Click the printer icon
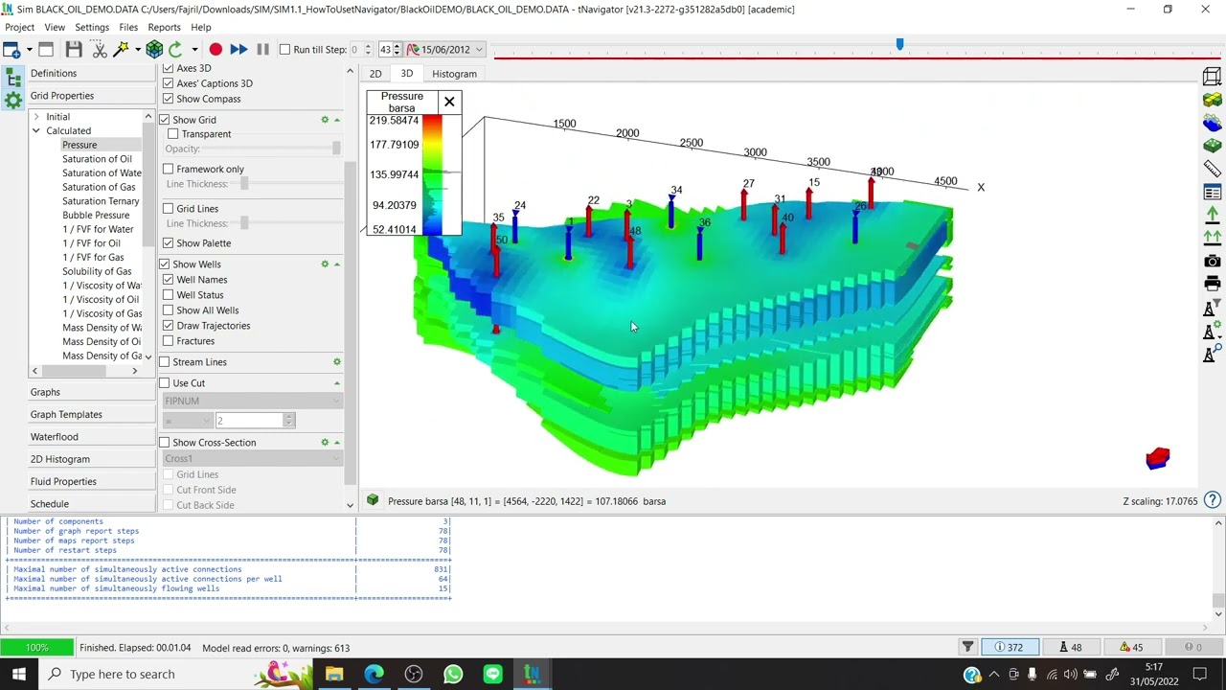This screenshot has height=690, width=1226. pyautogui.click(x=1212, y=284)
